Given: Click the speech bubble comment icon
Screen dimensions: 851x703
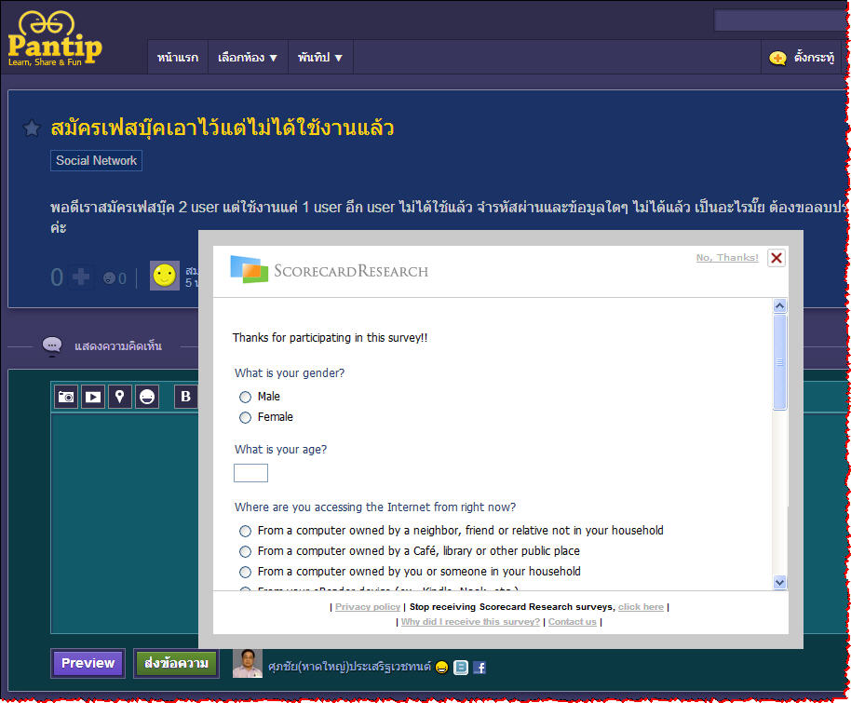Looking at the screenshot, I should pos(52,345).
